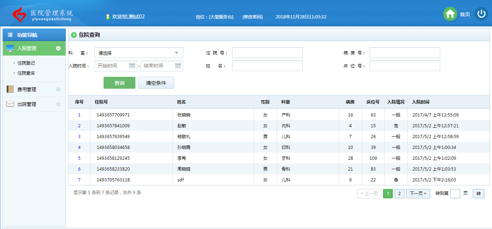
Task: Click the name cell 孙晓霞
Action: pos(184,147)
